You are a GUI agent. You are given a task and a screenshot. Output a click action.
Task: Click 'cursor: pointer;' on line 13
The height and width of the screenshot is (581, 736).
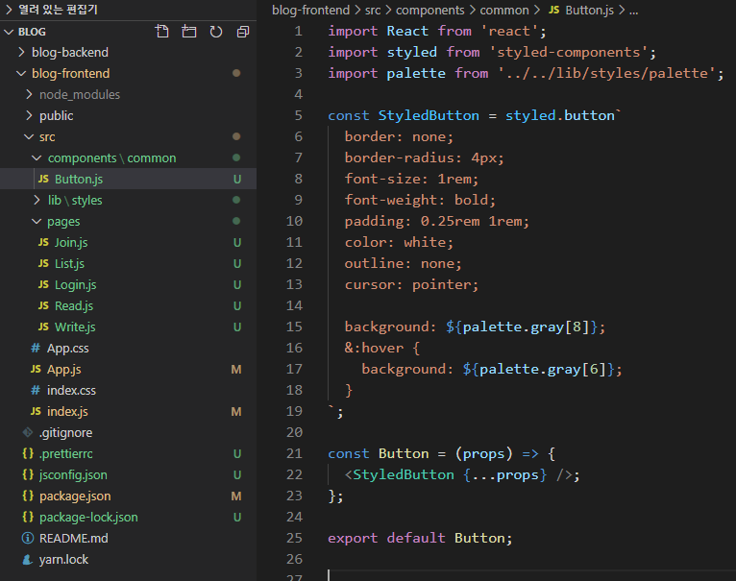411,284
